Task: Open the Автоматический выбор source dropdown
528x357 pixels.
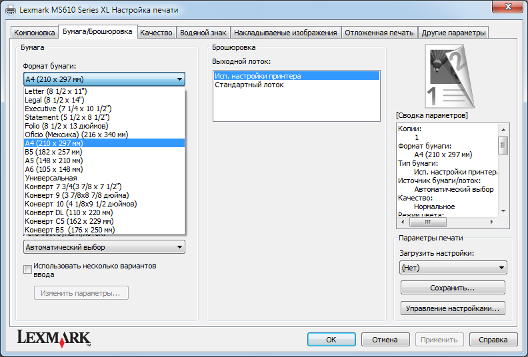Action: point(105,247)
